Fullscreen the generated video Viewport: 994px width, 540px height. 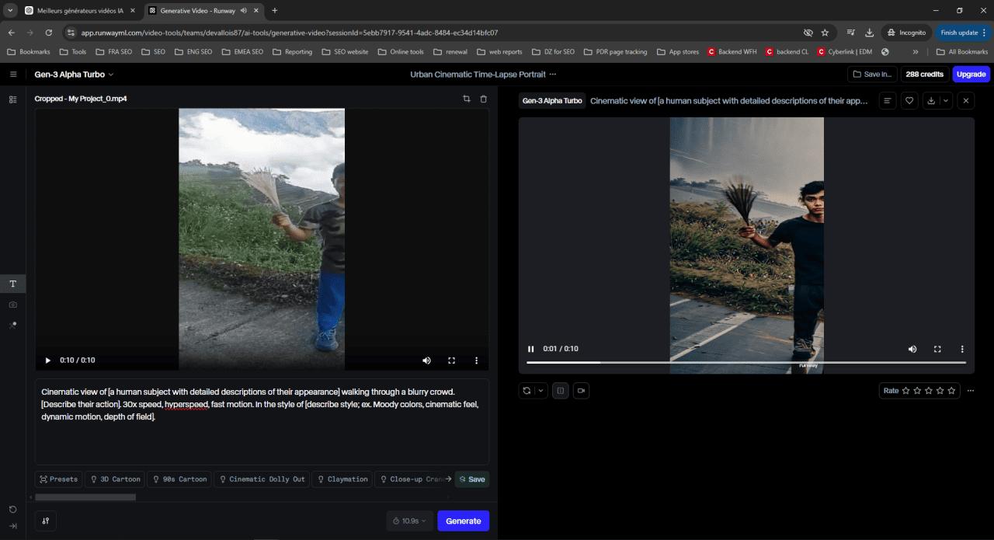937,349
